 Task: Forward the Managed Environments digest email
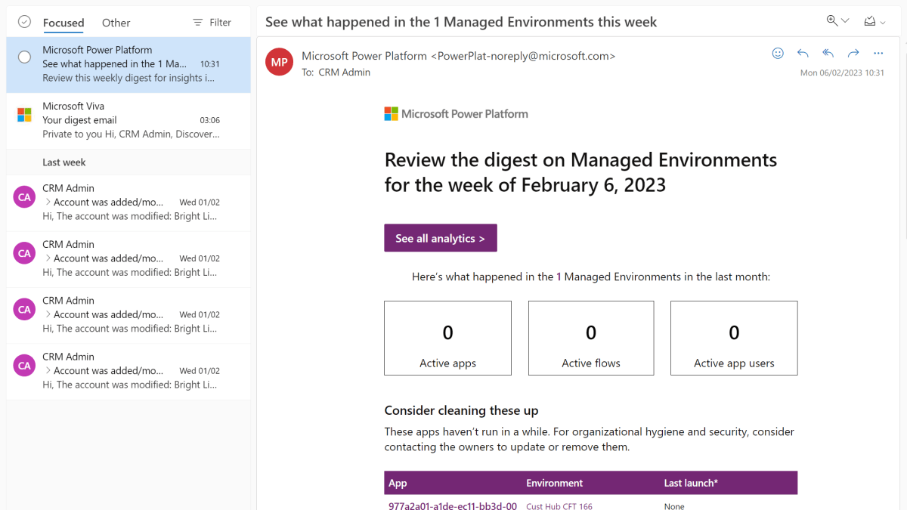[853, 53]
